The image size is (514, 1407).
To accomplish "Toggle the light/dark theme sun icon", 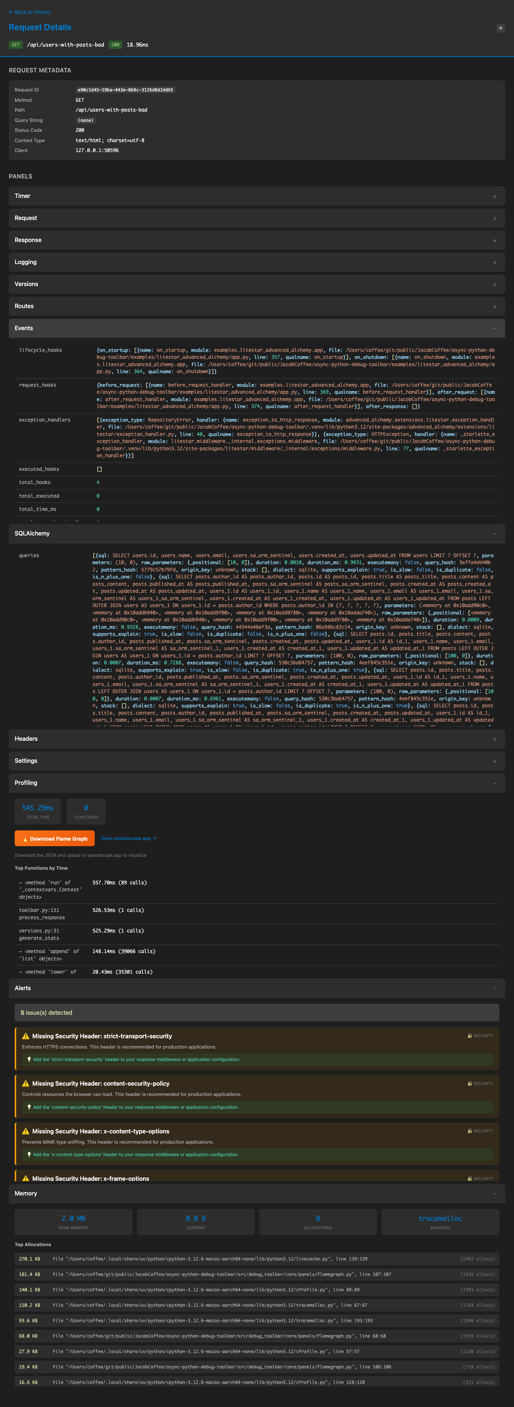I will pyautogui.click(x=500, y=28).
